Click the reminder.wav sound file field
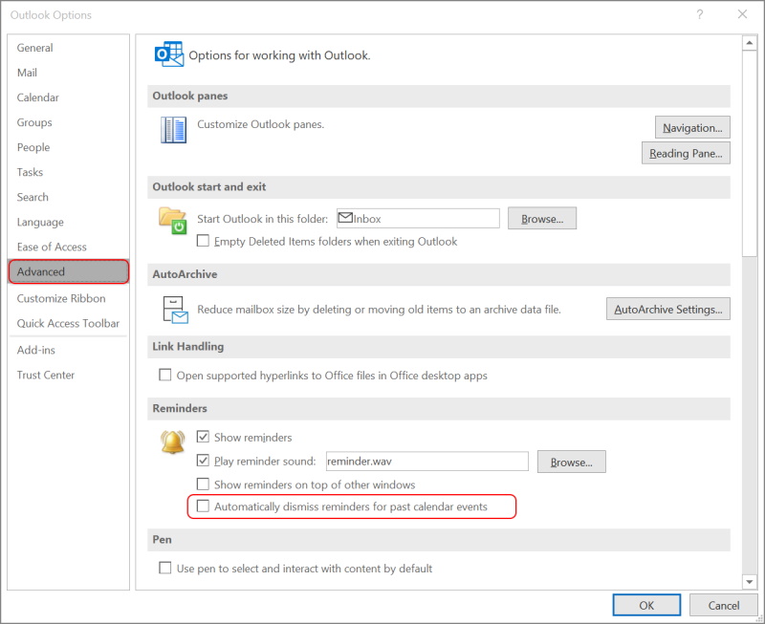The width and height of the screenshot is (765, 624). 426,462
